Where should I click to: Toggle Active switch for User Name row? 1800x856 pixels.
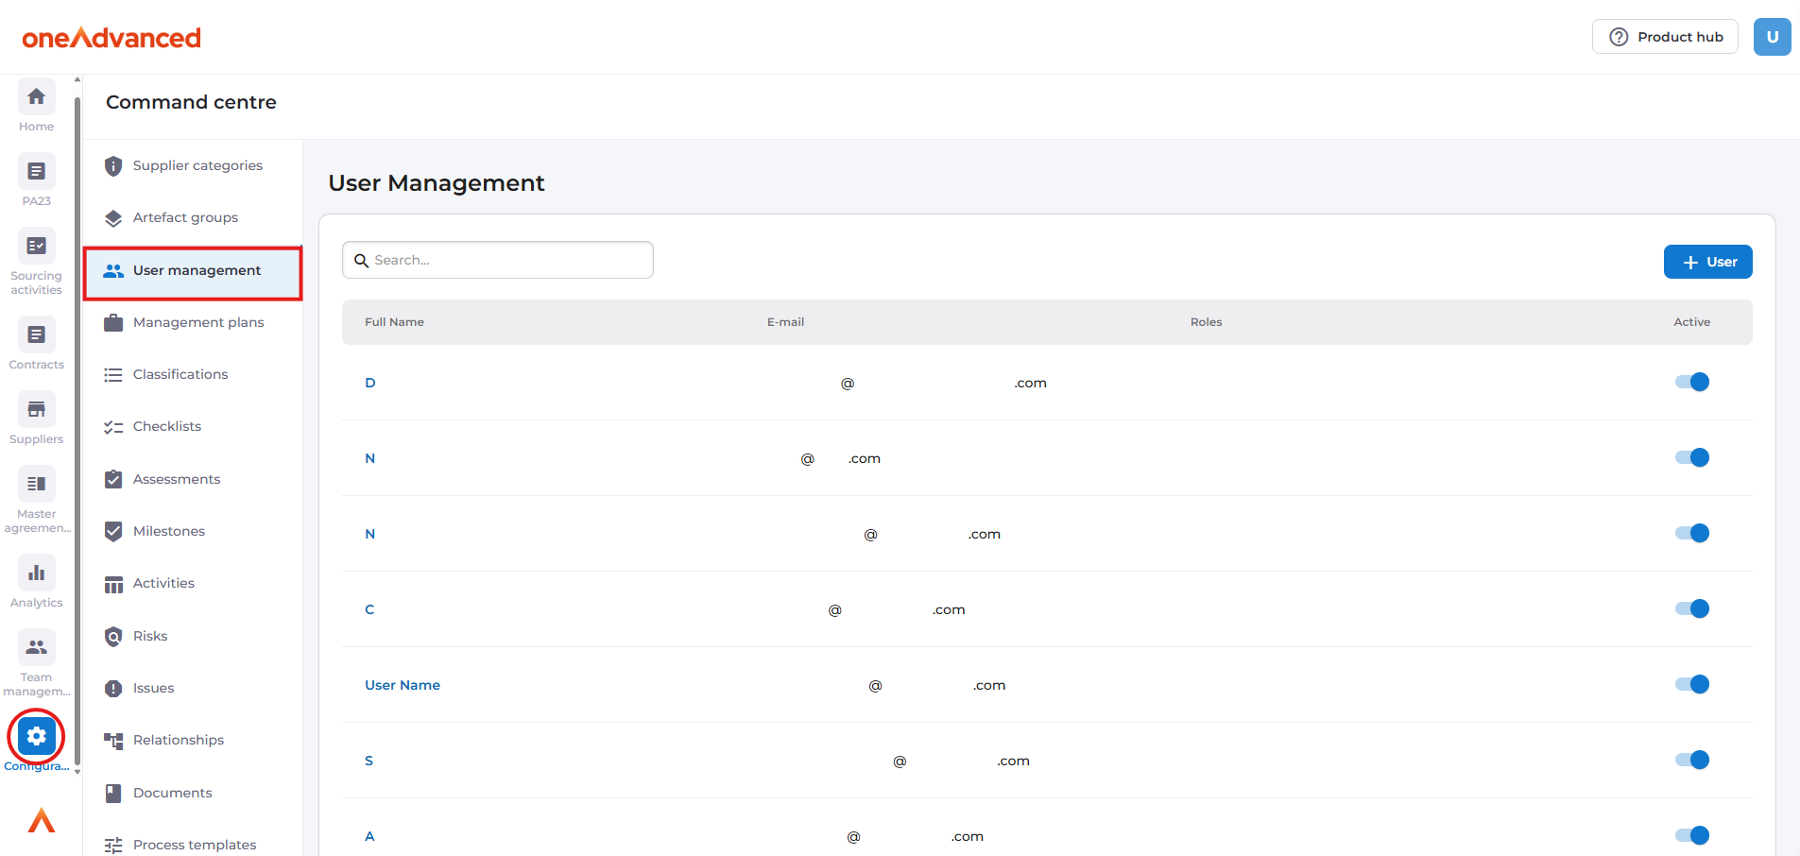coord(1691,685)
